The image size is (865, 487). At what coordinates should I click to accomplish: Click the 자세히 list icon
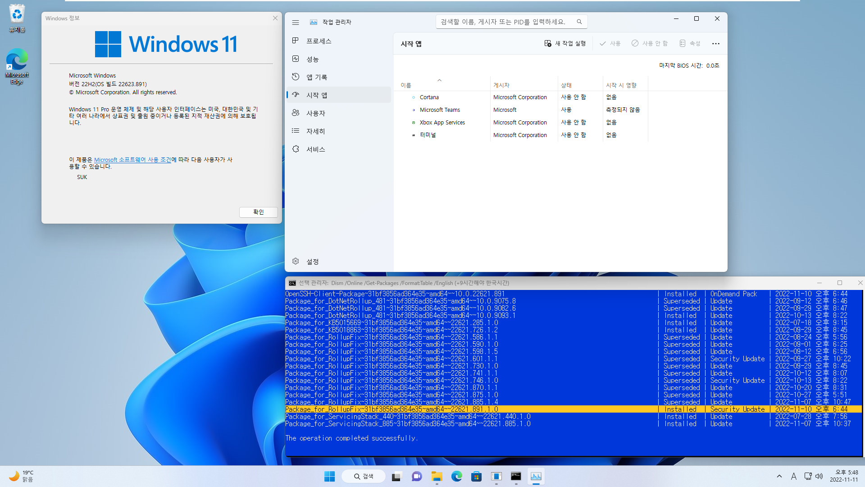[x=296, y=131]
